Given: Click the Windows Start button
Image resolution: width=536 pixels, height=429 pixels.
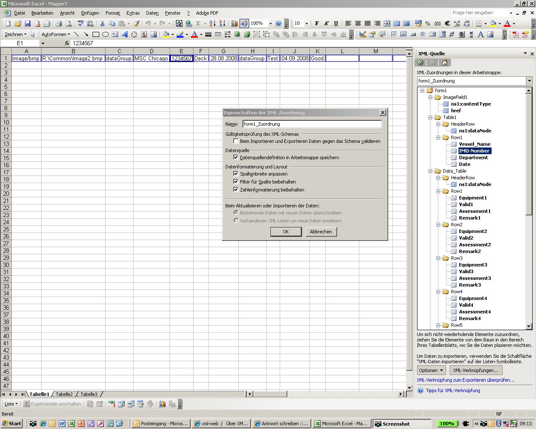Looking at the screenshot, I should pyautogui.click(x=11, y=424).
